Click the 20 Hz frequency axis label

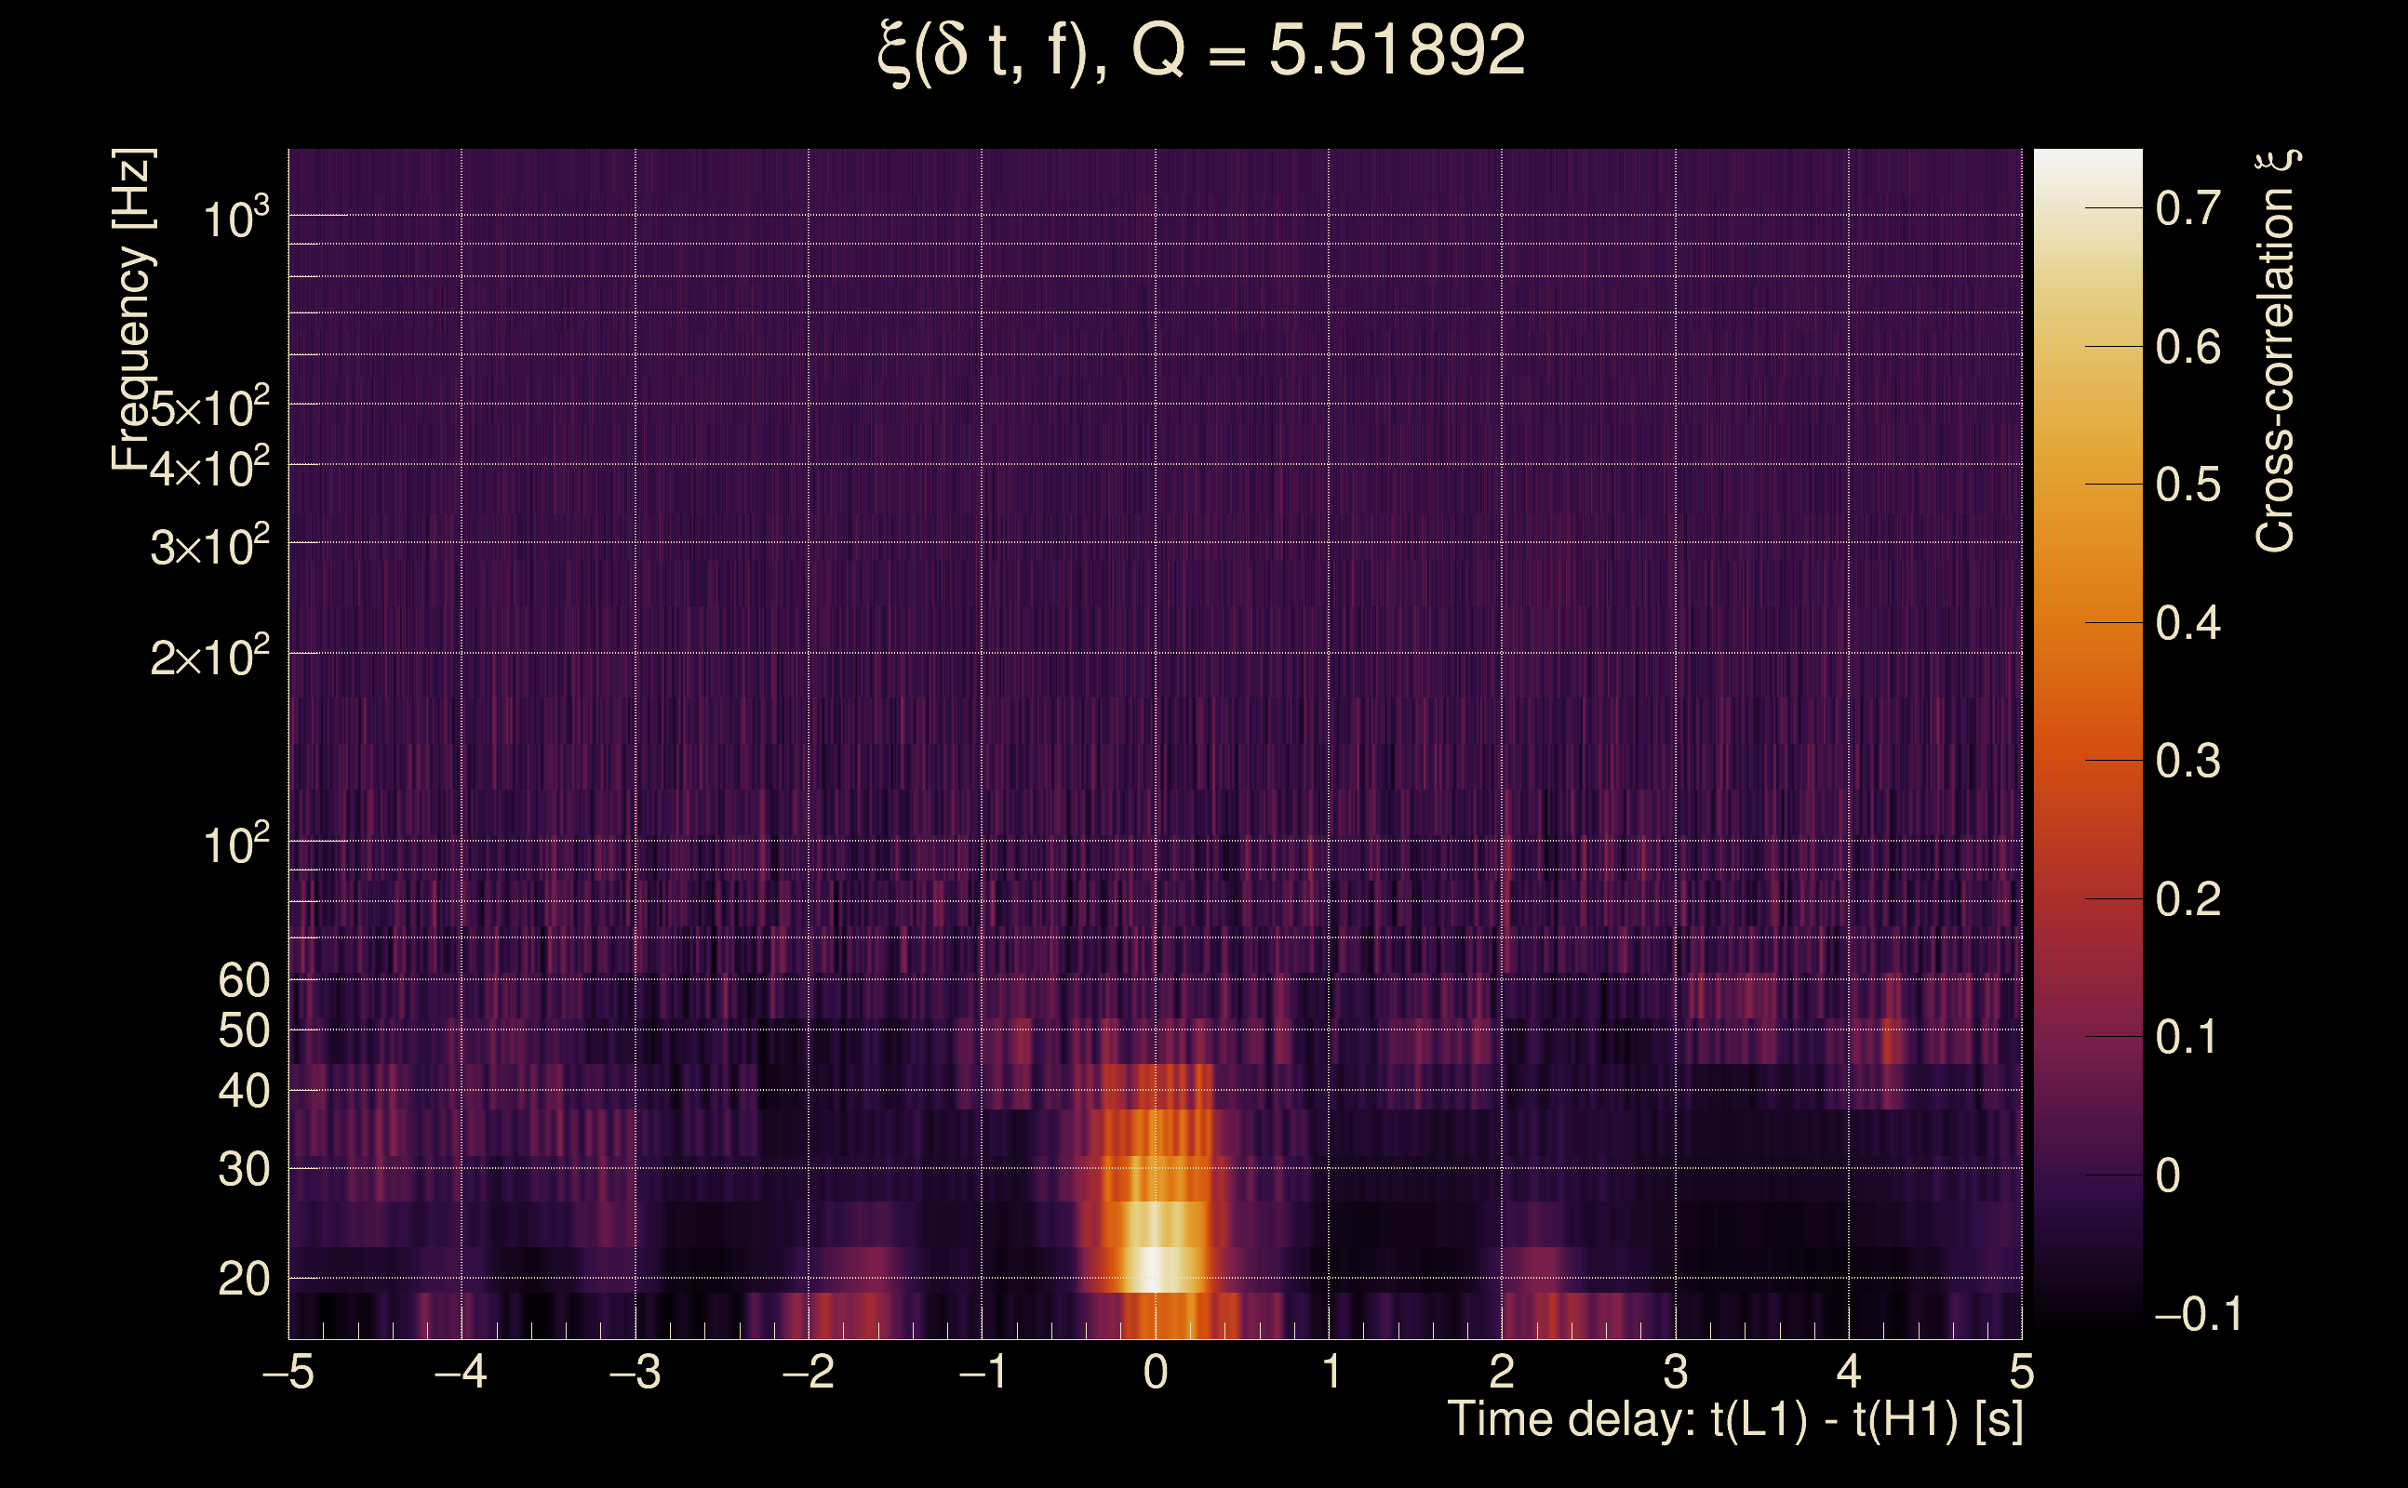coord(244,1280)
